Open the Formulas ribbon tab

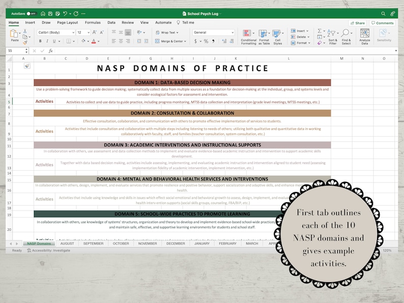(x=93, y=23)
